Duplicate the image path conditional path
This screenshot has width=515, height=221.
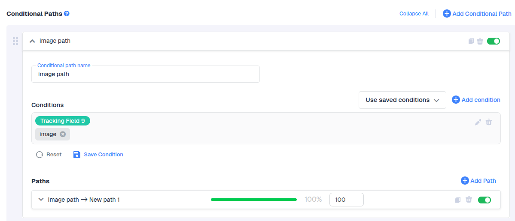coord(471,41)
